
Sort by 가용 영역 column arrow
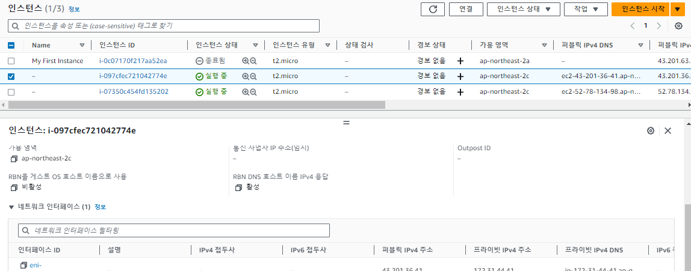544,45
